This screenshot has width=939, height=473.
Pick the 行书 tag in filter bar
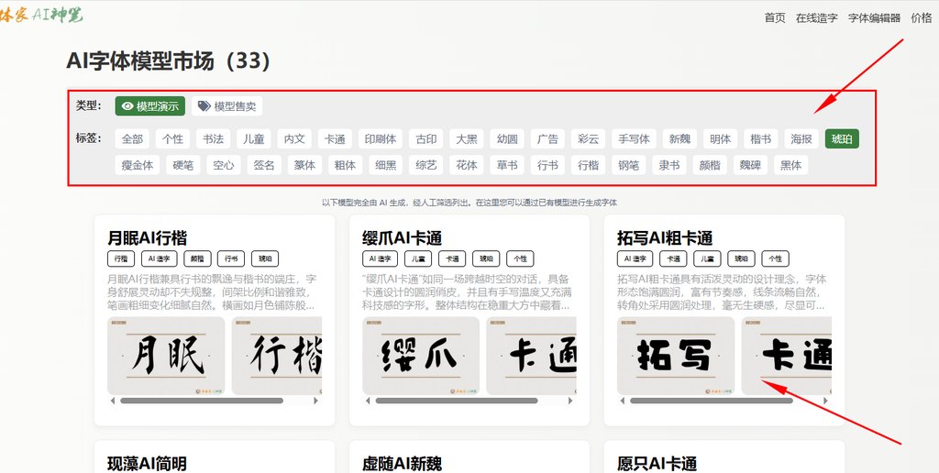coord(547,165)
